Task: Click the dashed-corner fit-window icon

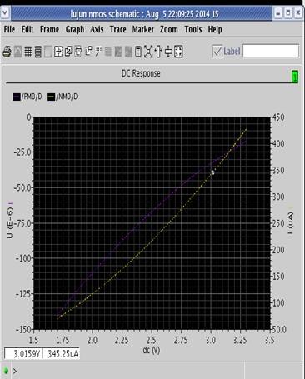Action: [x=178, y=52]
